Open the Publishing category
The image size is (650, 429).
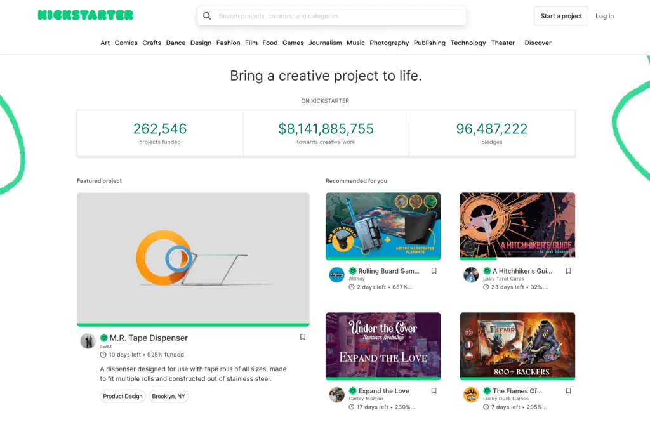430,43
